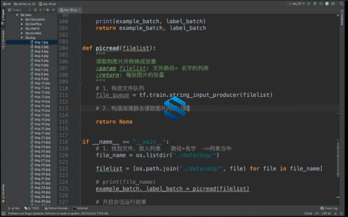The image size is (348, 217).
Task: Open the Project panel gear settings
Action: [48, 10]
